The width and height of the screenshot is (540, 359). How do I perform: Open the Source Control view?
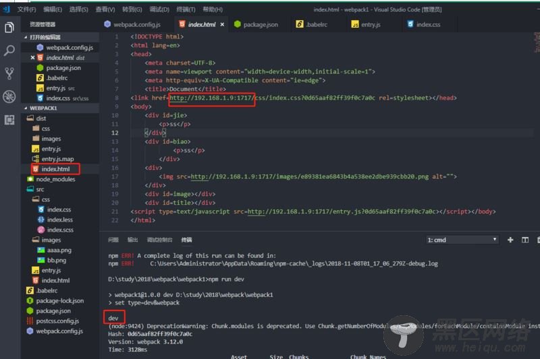[x=9, y=73]
